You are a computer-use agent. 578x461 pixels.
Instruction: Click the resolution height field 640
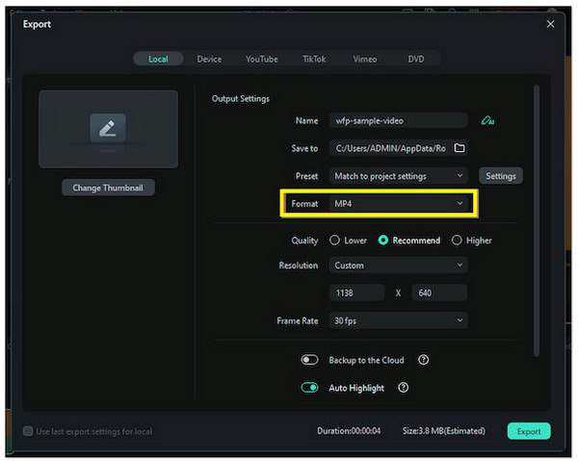[439, 293]
